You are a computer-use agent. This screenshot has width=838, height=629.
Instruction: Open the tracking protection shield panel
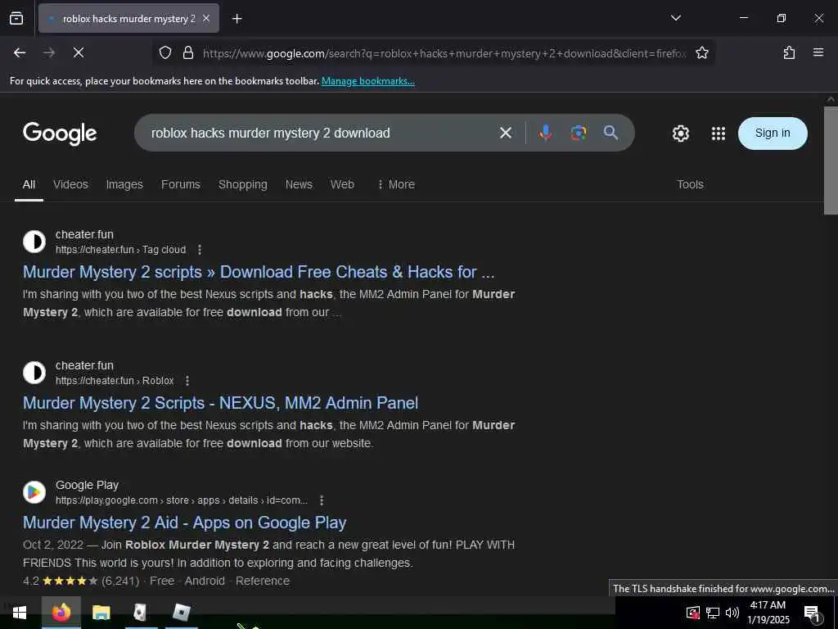[x=165, y=52]
